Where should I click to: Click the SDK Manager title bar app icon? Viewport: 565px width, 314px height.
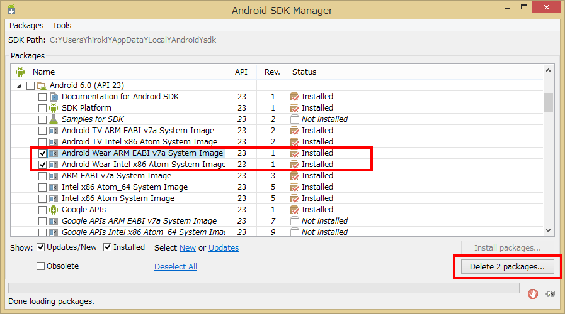[x=11, y=9]
